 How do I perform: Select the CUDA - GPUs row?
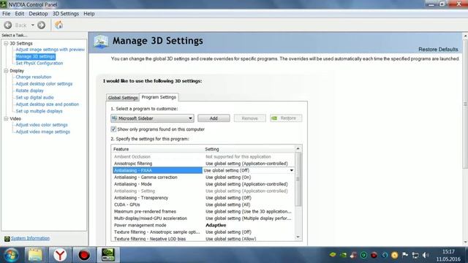(x=203, y=205)
